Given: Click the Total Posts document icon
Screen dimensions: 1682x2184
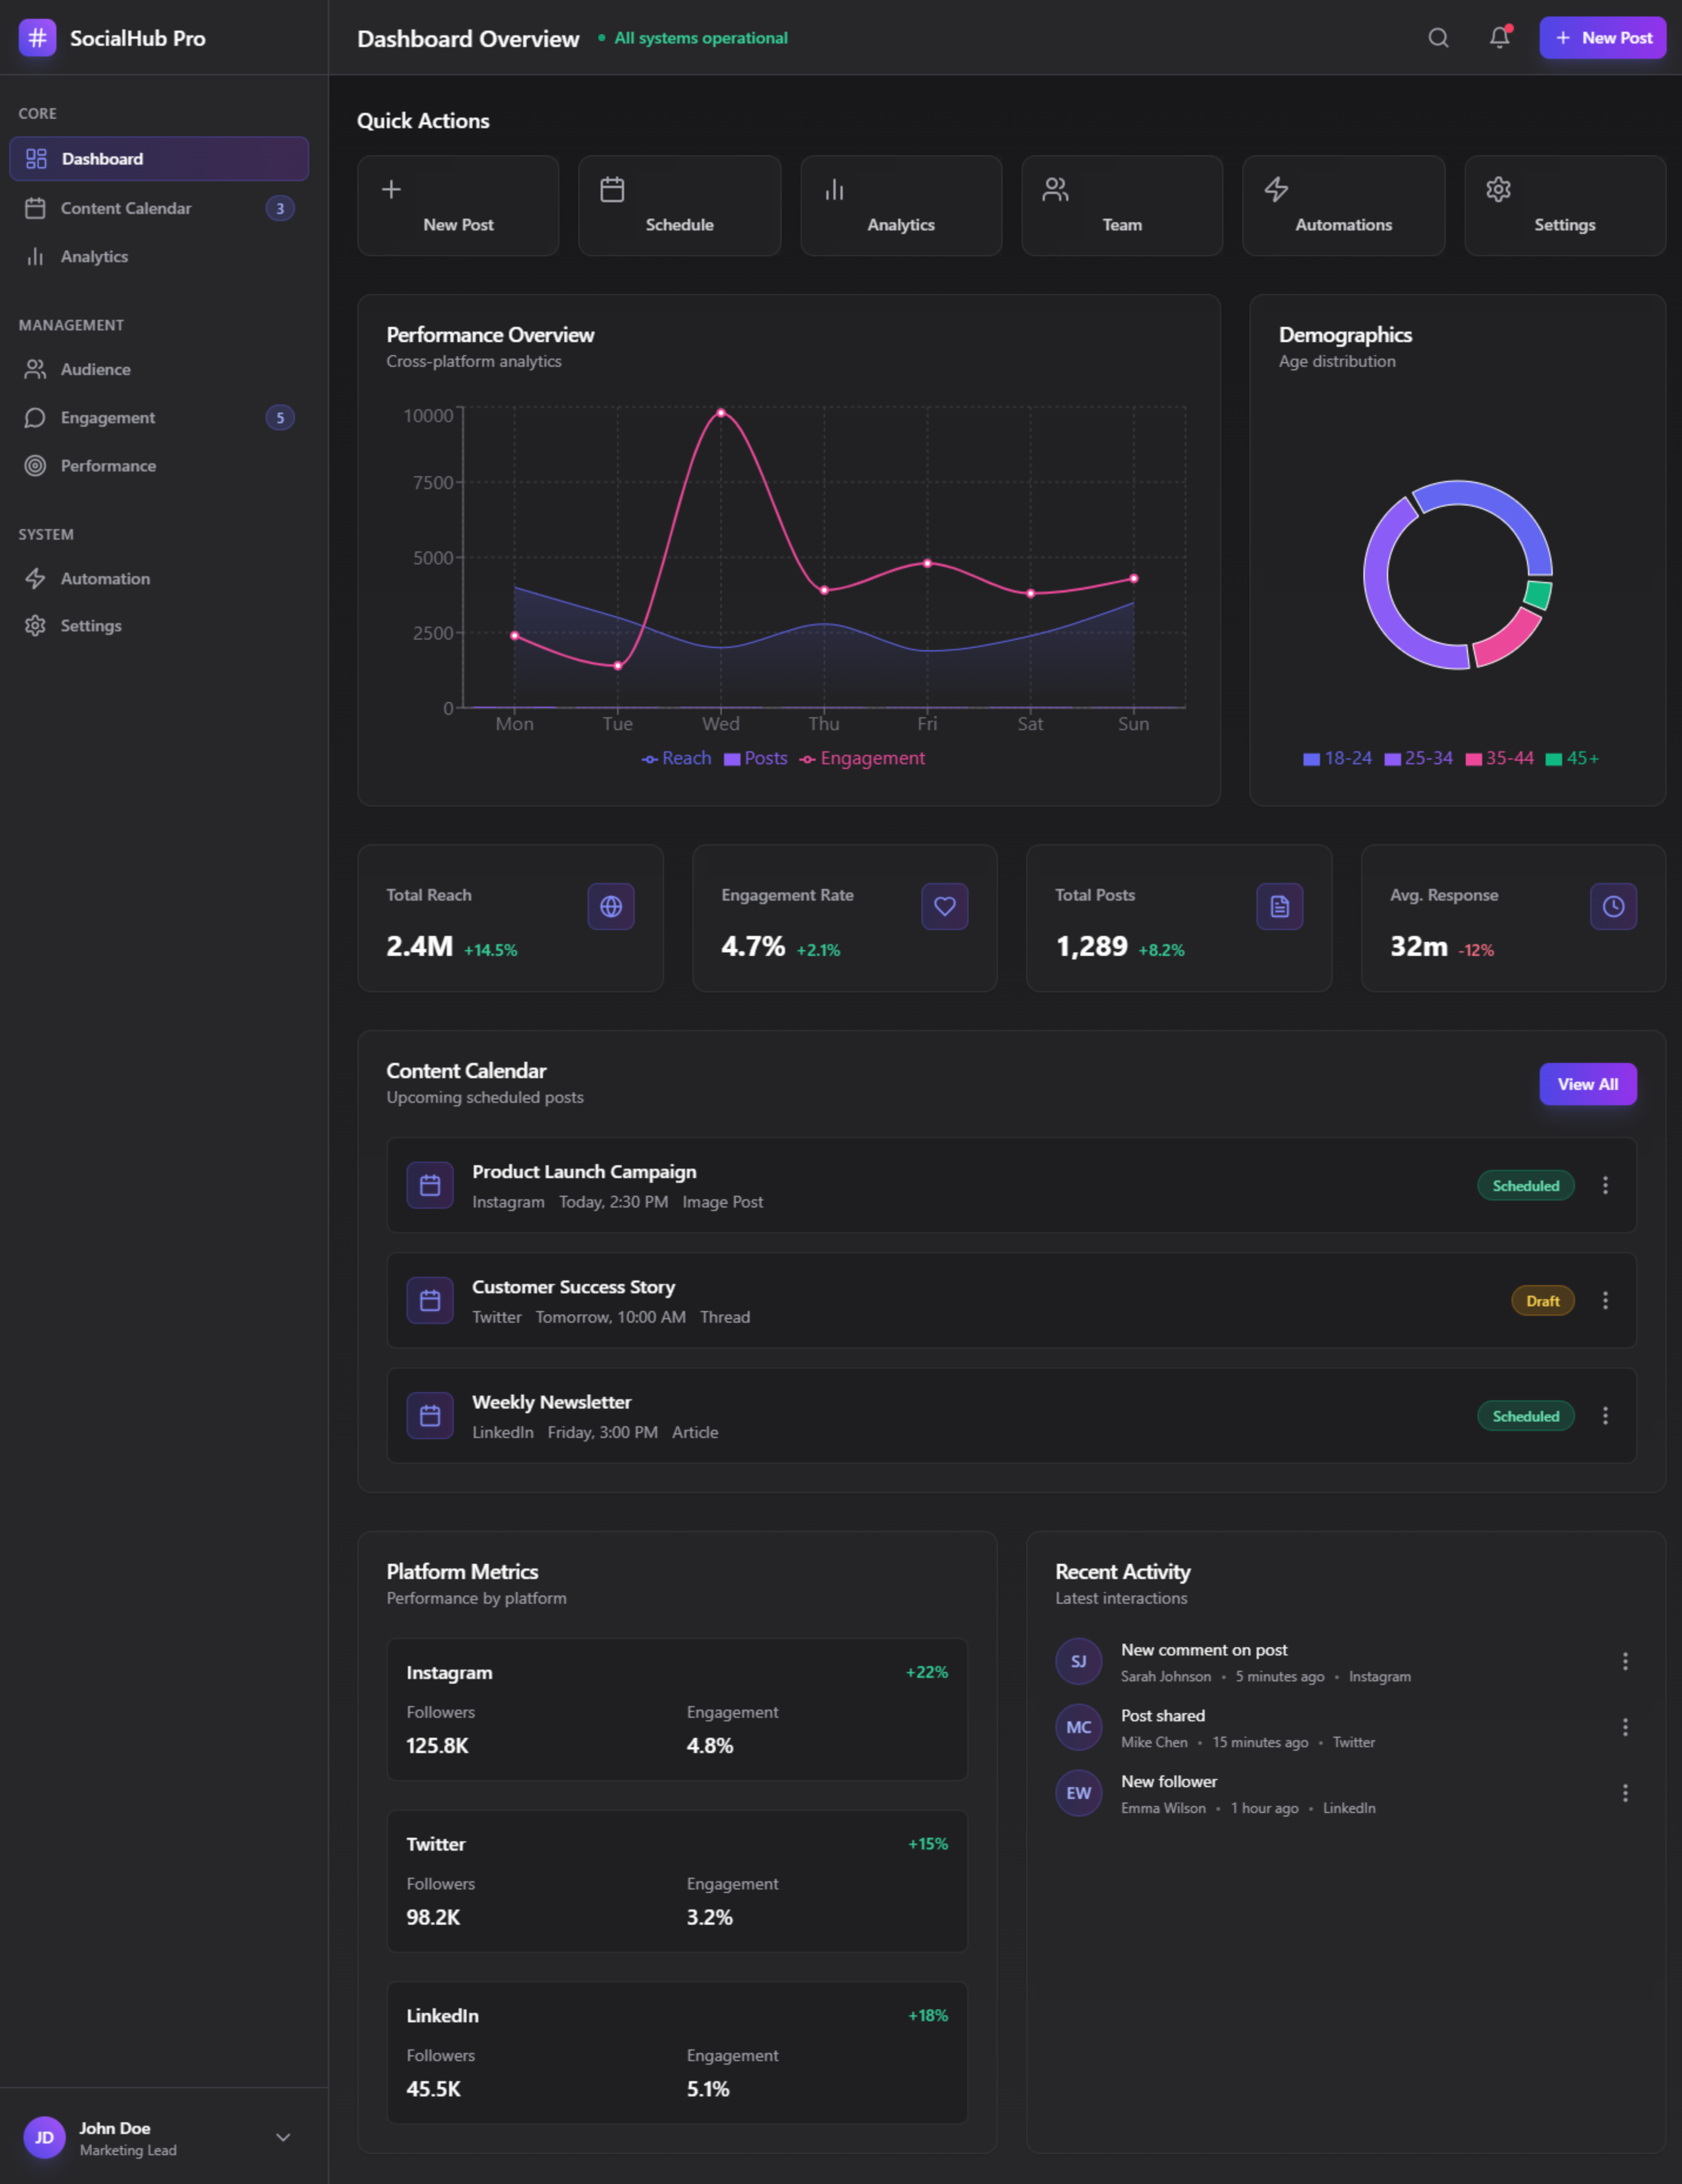Looking at the screenshot, I should pos(1279,906).
